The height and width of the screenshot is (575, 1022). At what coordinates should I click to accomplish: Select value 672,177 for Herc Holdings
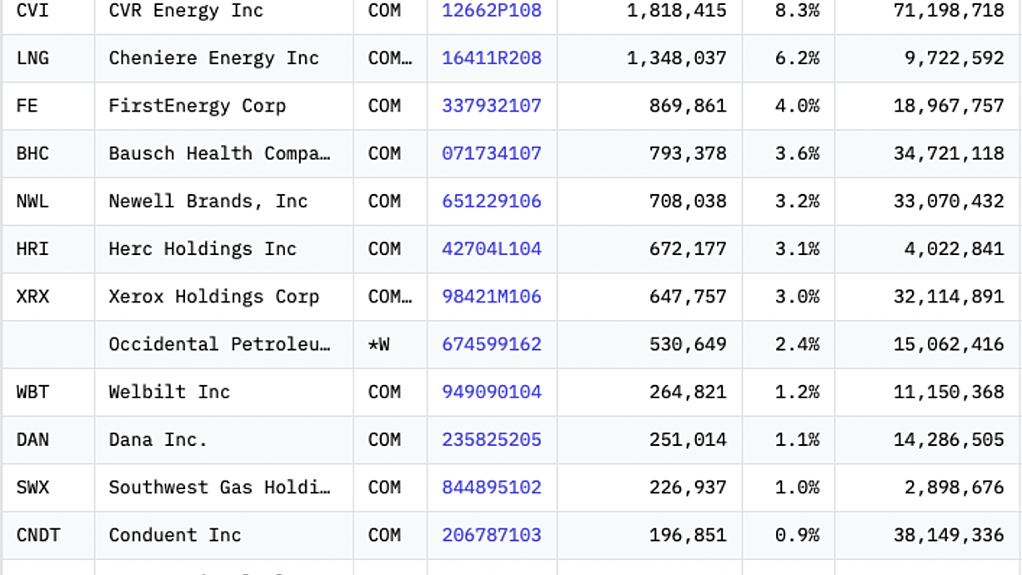click(688, 248)
